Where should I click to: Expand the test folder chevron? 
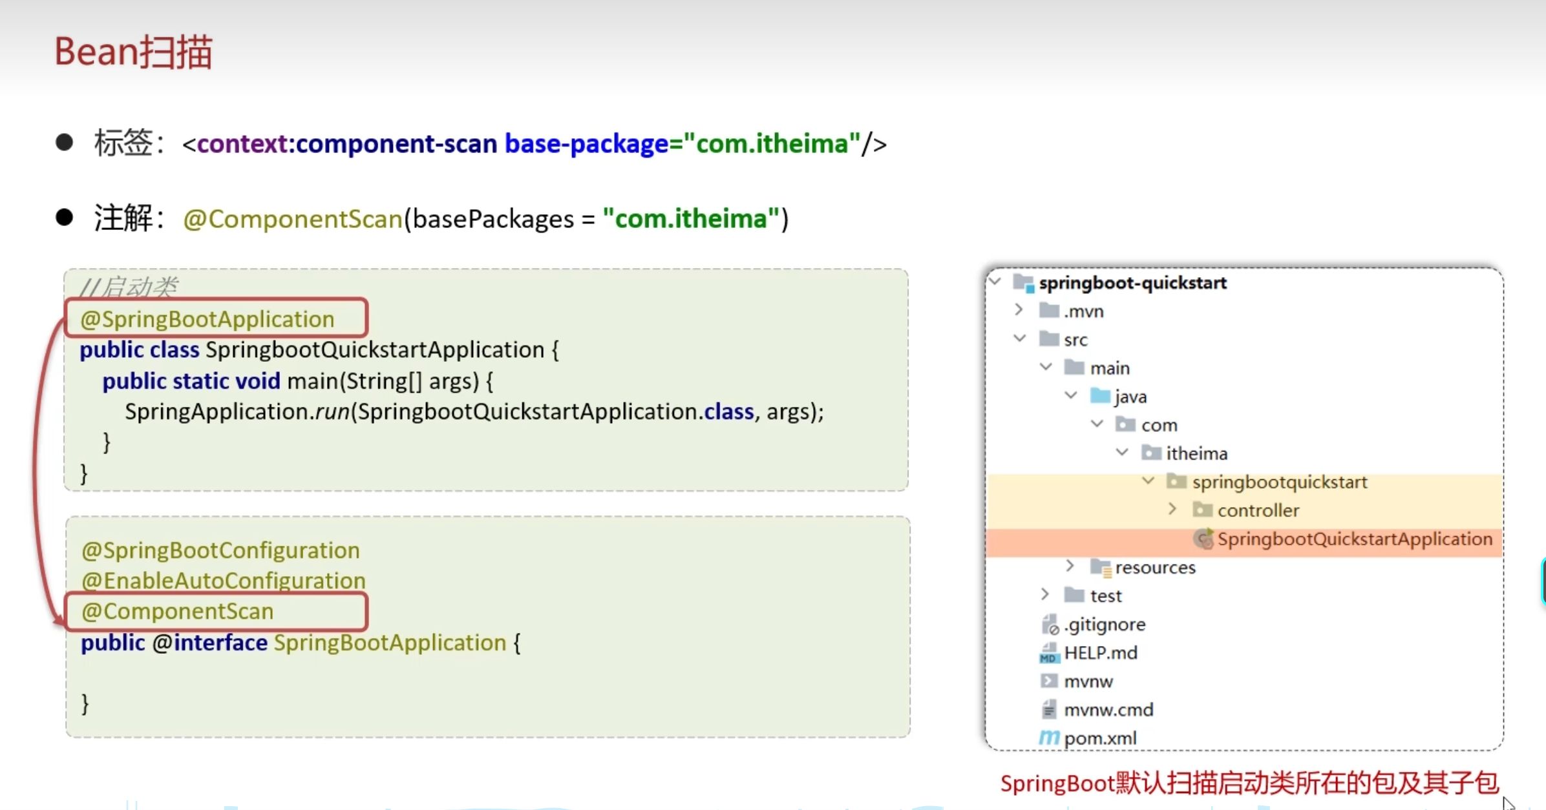tap(1045, 594)
